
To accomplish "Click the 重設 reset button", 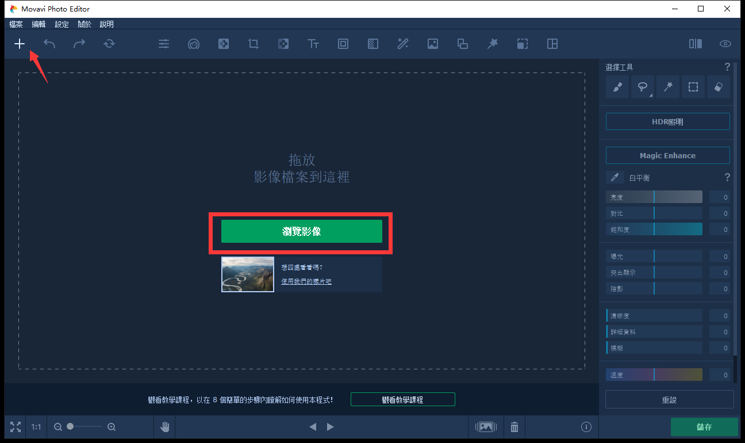I will (x=670, y=399).
